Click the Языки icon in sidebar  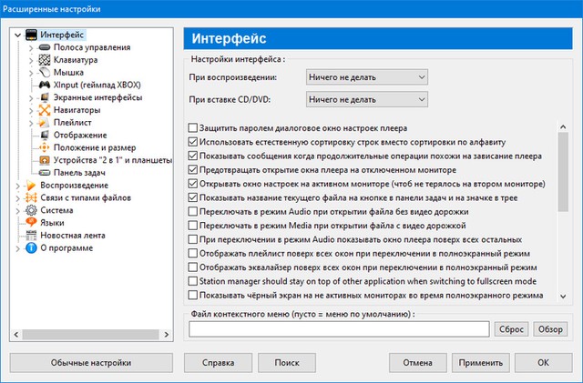tap(30, 222)
